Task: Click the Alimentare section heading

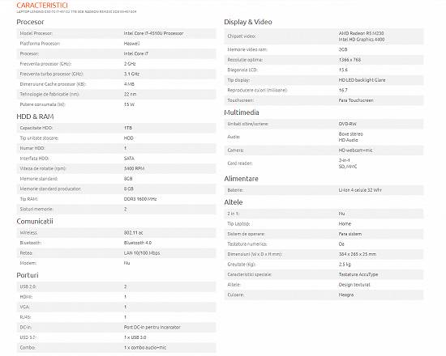Action: [x=241, y=179]
